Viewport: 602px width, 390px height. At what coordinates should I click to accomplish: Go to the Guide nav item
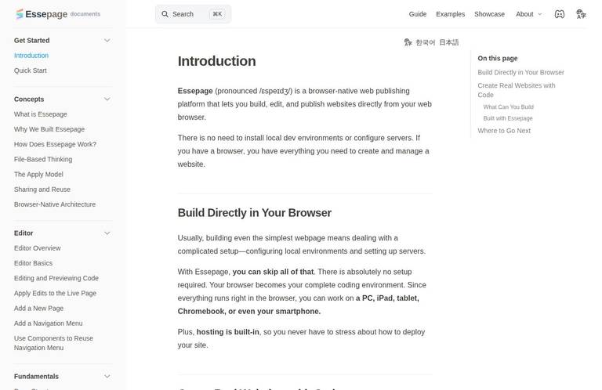click(417, 14)
